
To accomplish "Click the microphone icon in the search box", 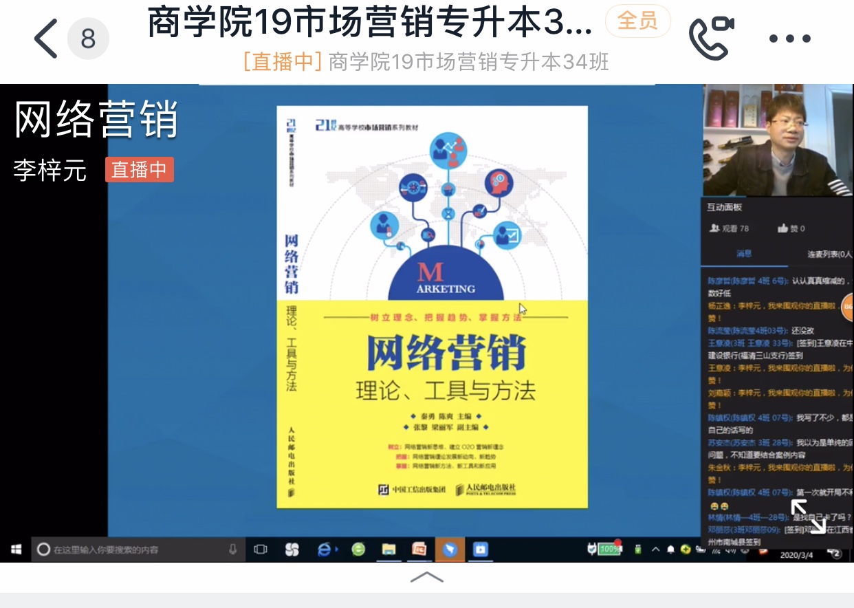I will pos(233,549).
